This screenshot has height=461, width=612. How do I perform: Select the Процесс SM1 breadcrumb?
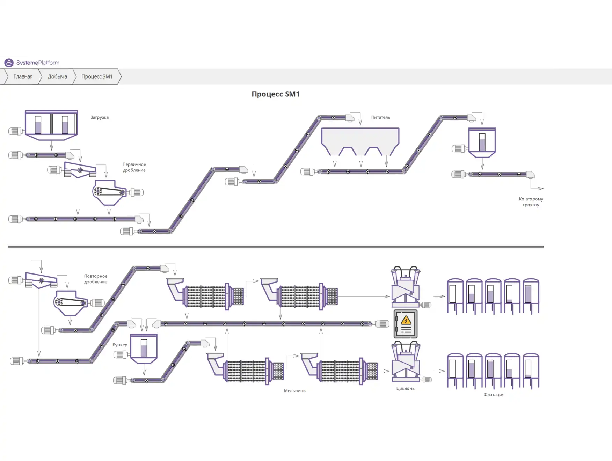97,76
